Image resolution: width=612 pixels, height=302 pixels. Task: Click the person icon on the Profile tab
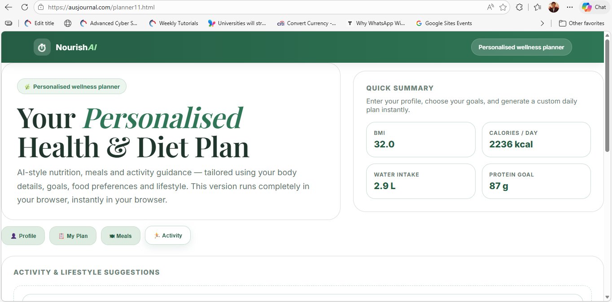tap(13, 236)
